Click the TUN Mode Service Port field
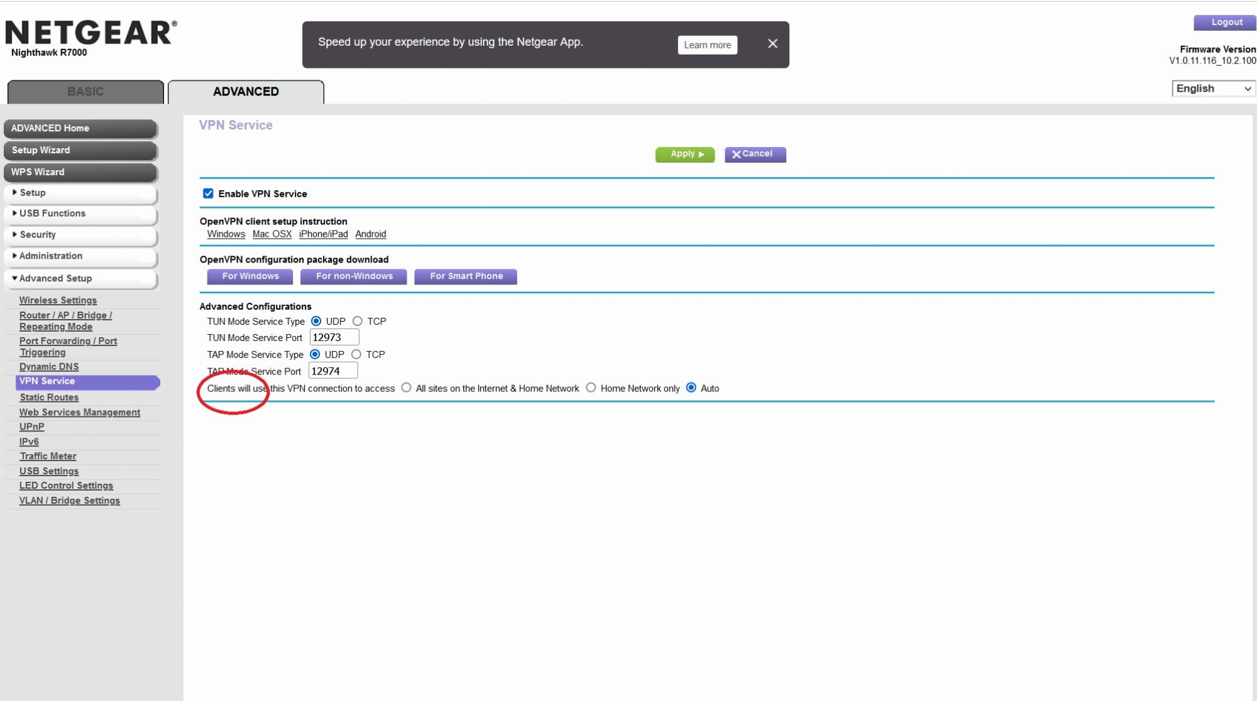 tap(334, 337)
